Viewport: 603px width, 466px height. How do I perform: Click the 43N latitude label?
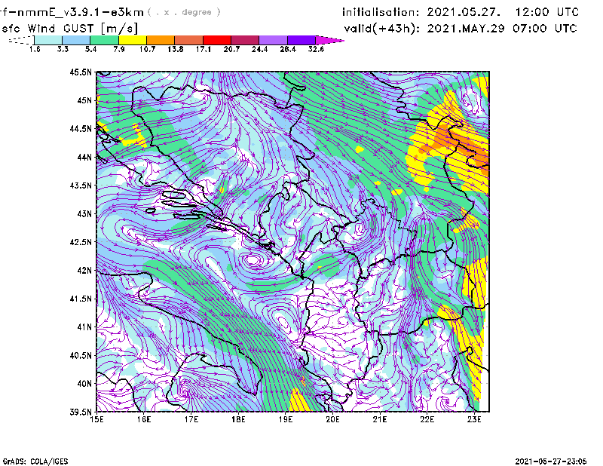click(84, 213)
